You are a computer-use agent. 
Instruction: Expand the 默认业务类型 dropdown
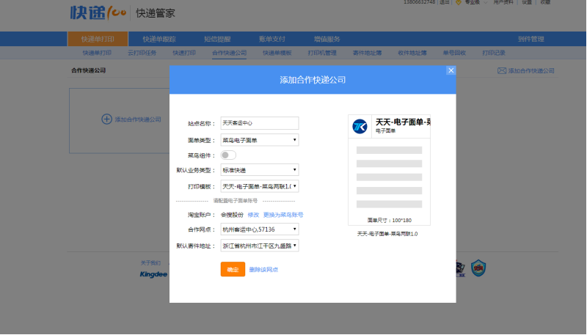tap(260, 170)
